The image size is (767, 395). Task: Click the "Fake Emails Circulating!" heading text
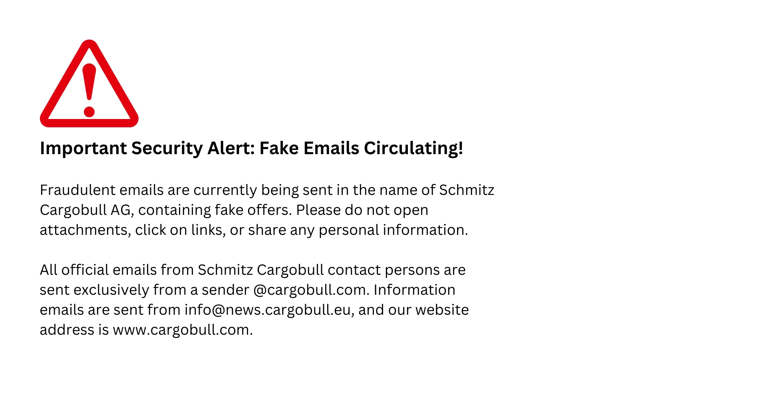click(x=361, y=148)
